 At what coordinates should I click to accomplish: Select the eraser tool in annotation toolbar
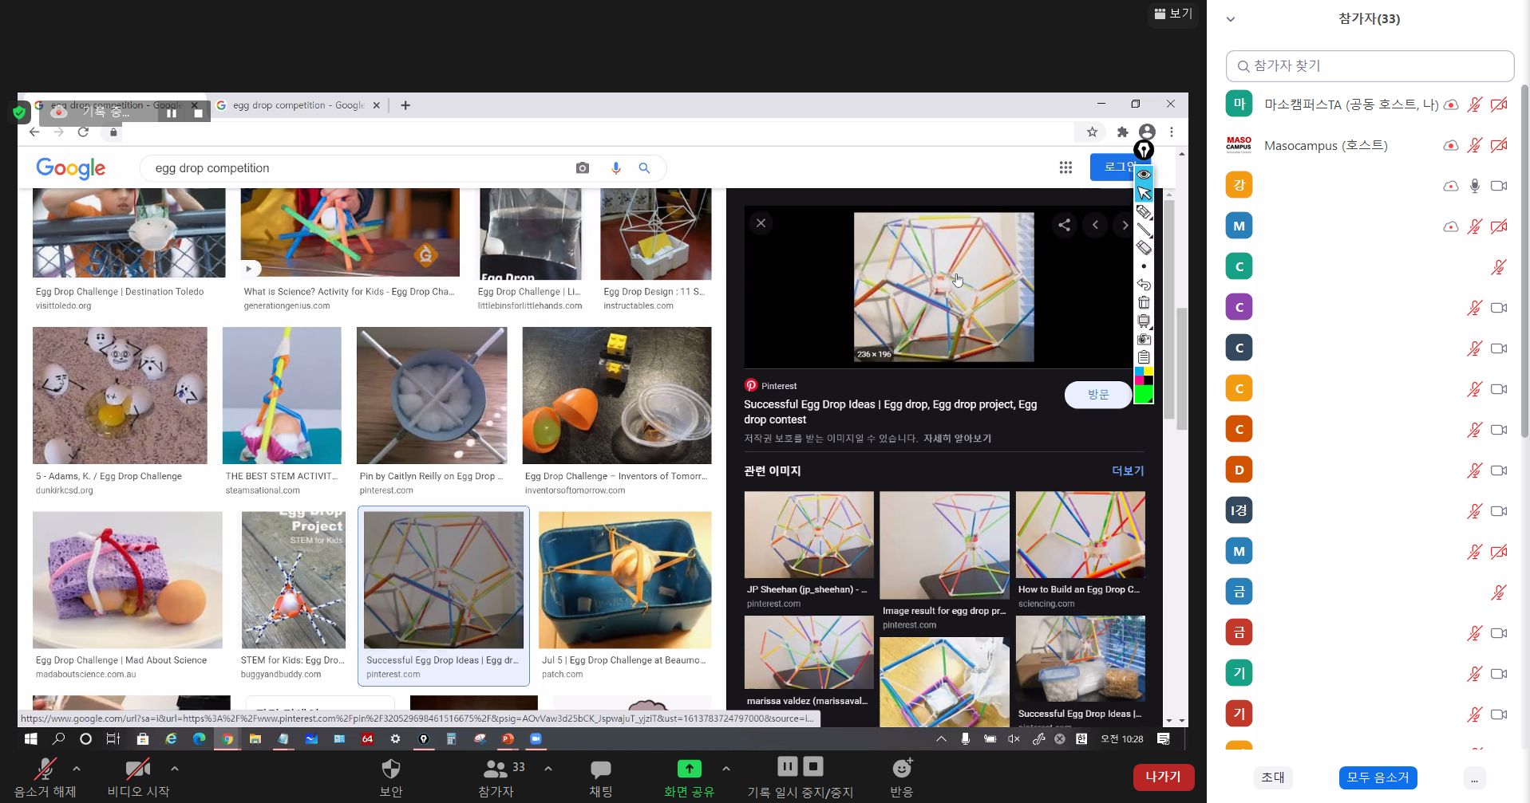[x=1144, y=248]
